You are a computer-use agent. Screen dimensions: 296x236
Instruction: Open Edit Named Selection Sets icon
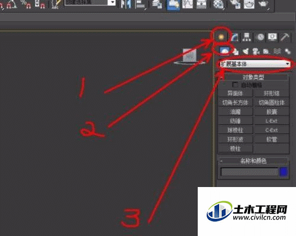coord(56,4)
